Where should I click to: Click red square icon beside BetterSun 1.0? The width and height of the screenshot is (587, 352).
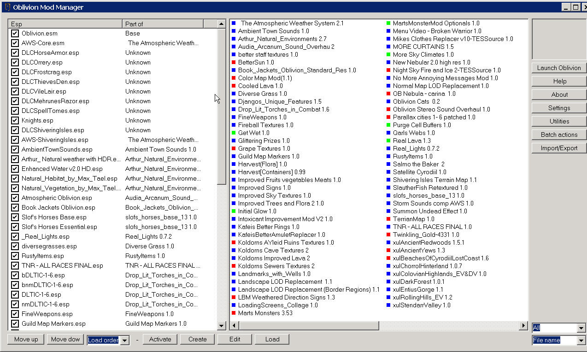234,62
